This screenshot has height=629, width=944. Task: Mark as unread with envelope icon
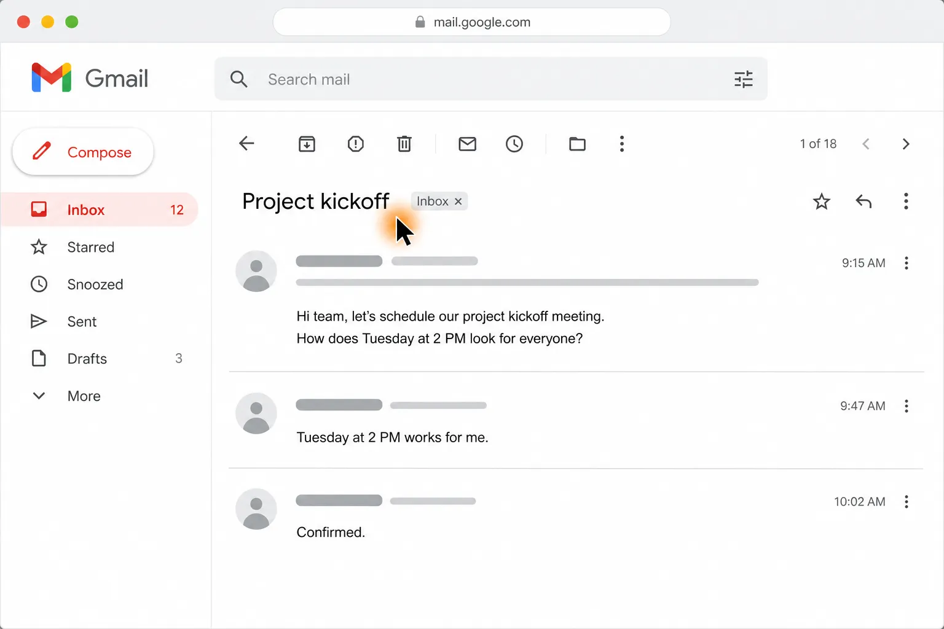[x=467, y=144]
